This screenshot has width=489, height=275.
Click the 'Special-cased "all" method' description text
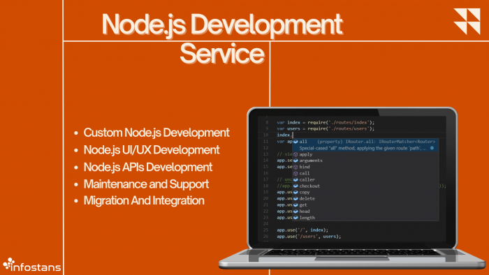pyautogui.click(x=363, y=148)
